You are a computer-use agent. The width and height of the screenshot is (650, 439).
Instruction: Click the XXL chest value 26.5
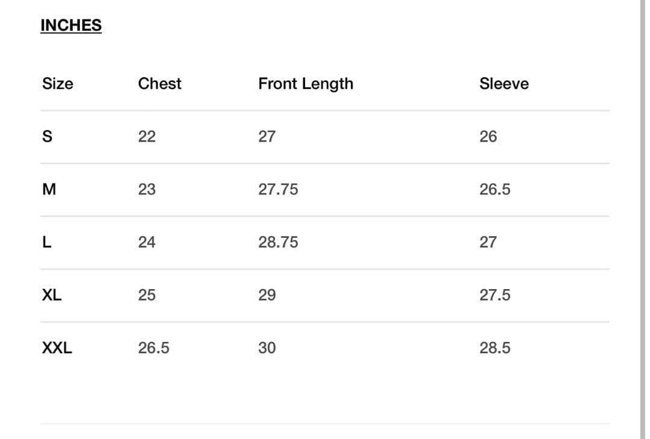tap(153, 347)
